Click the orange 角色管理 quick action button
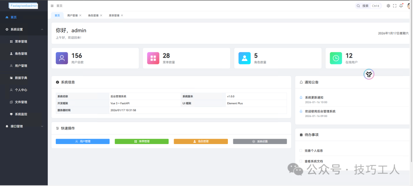 pyautogui.click(x=201, y=141)
